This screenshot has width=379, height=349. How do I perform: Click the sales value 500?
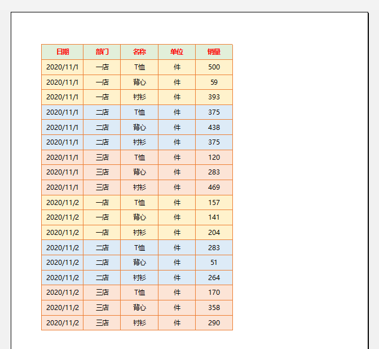[214, 67]
